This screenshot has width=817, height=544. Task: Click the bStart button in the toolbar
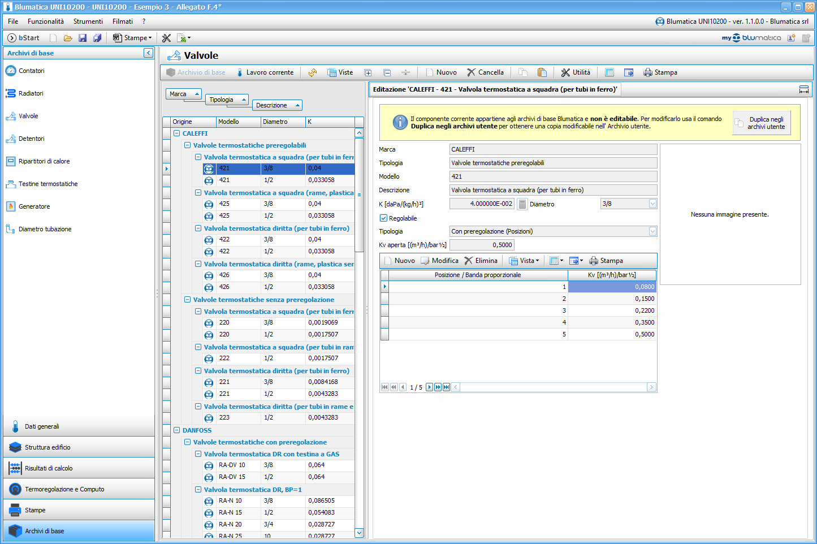23,38
